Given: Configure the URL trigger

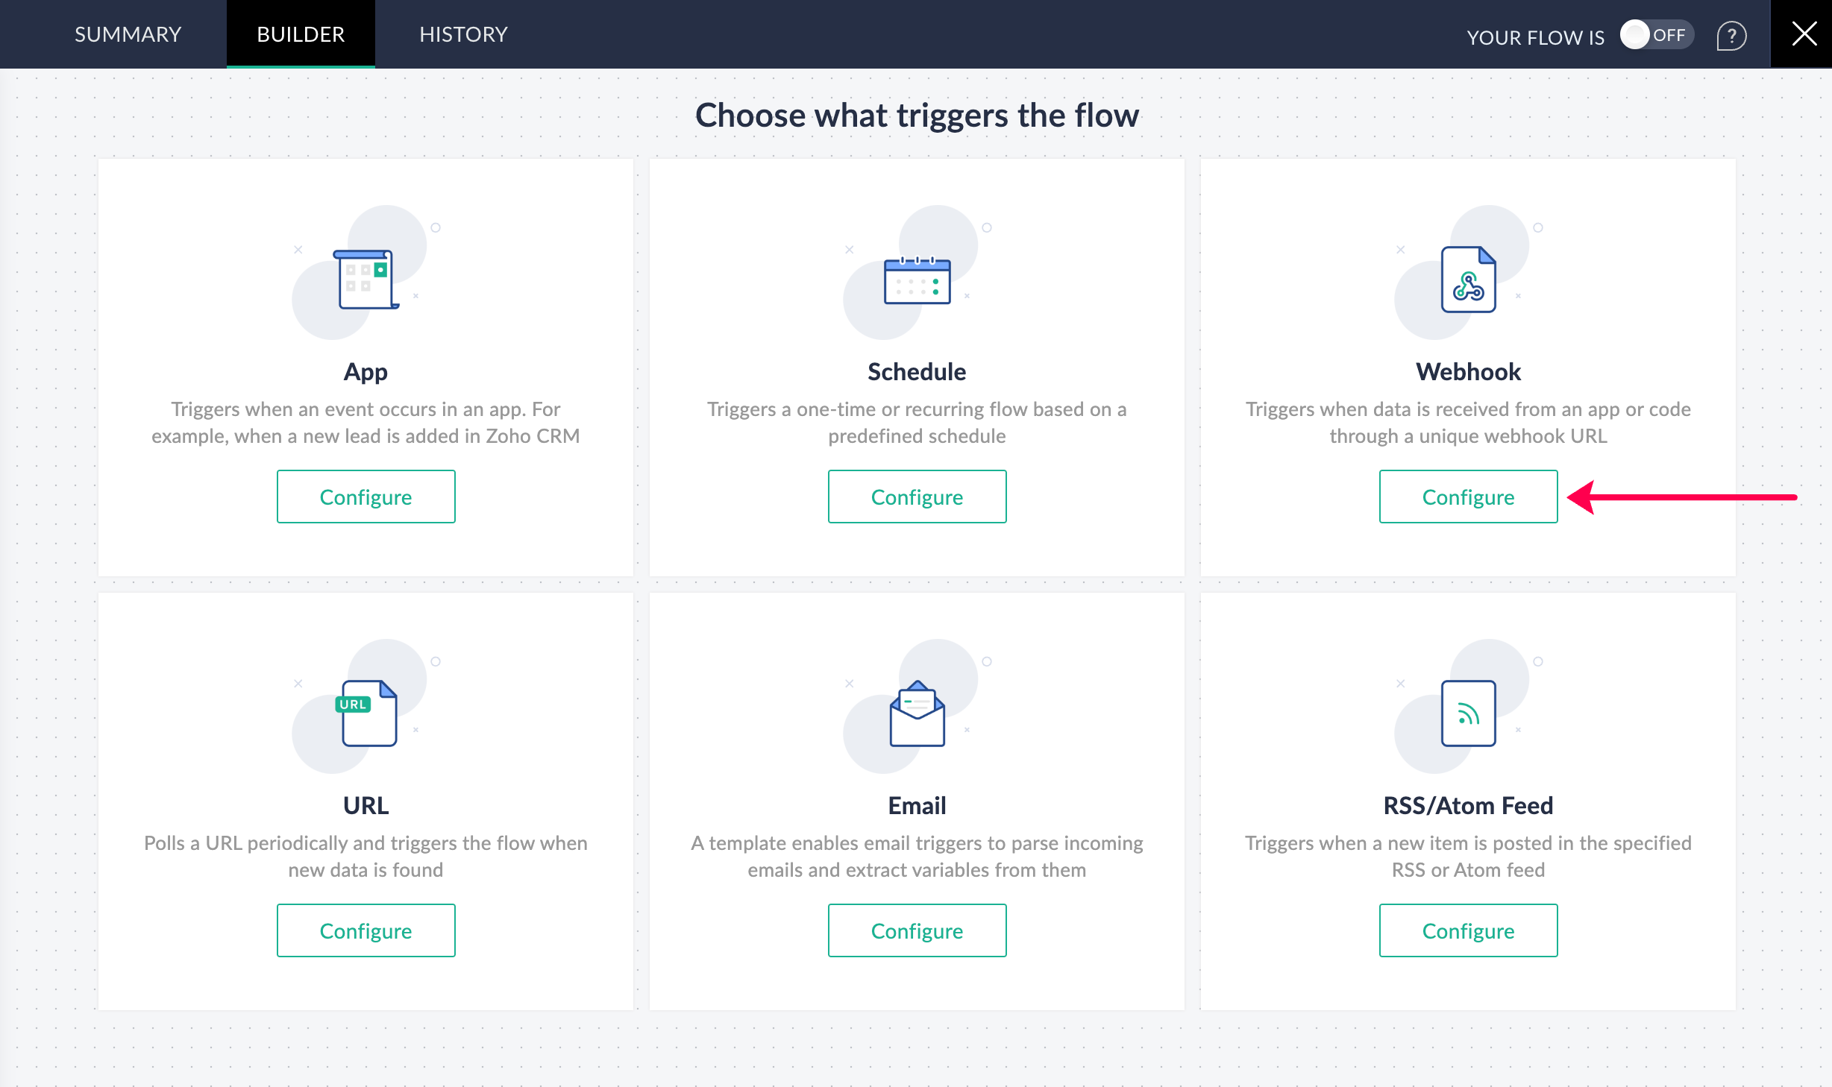Looking at the screenshot, I should pyautogui.click(x=366, y=930).
